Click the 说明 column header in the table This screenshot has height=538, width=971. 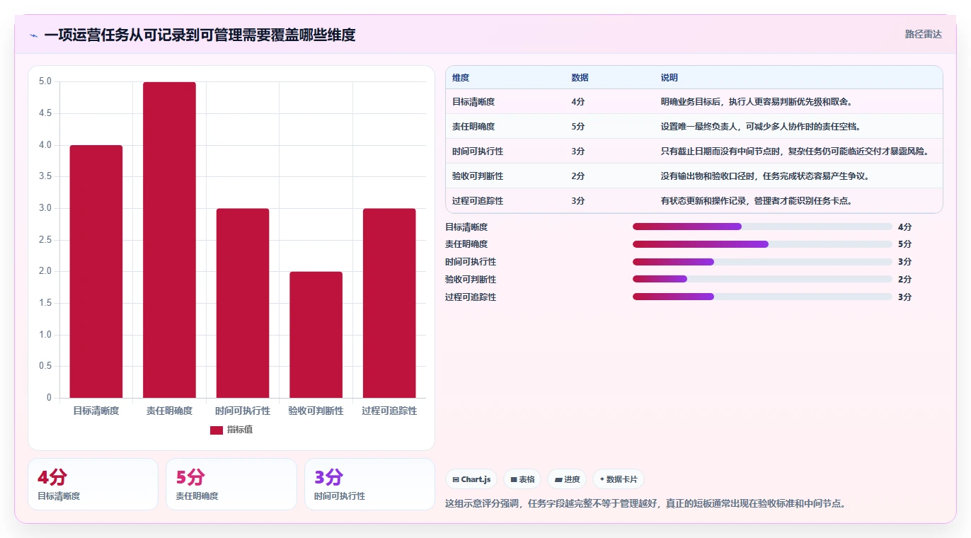click(670, 78)
